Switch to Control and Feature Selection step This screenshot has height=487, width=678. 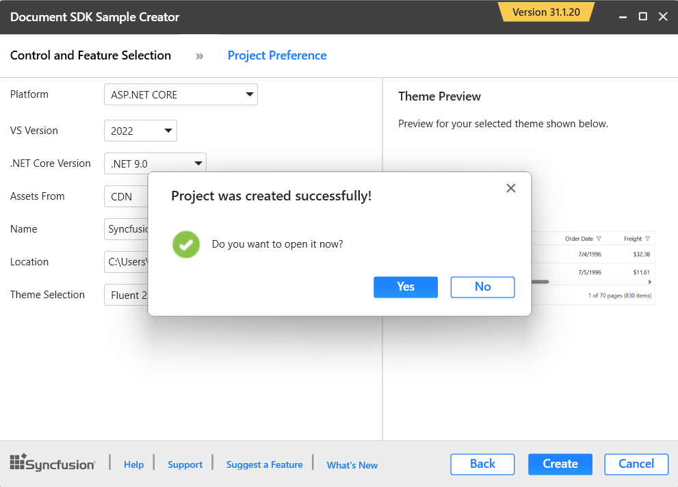pos(90,55)
